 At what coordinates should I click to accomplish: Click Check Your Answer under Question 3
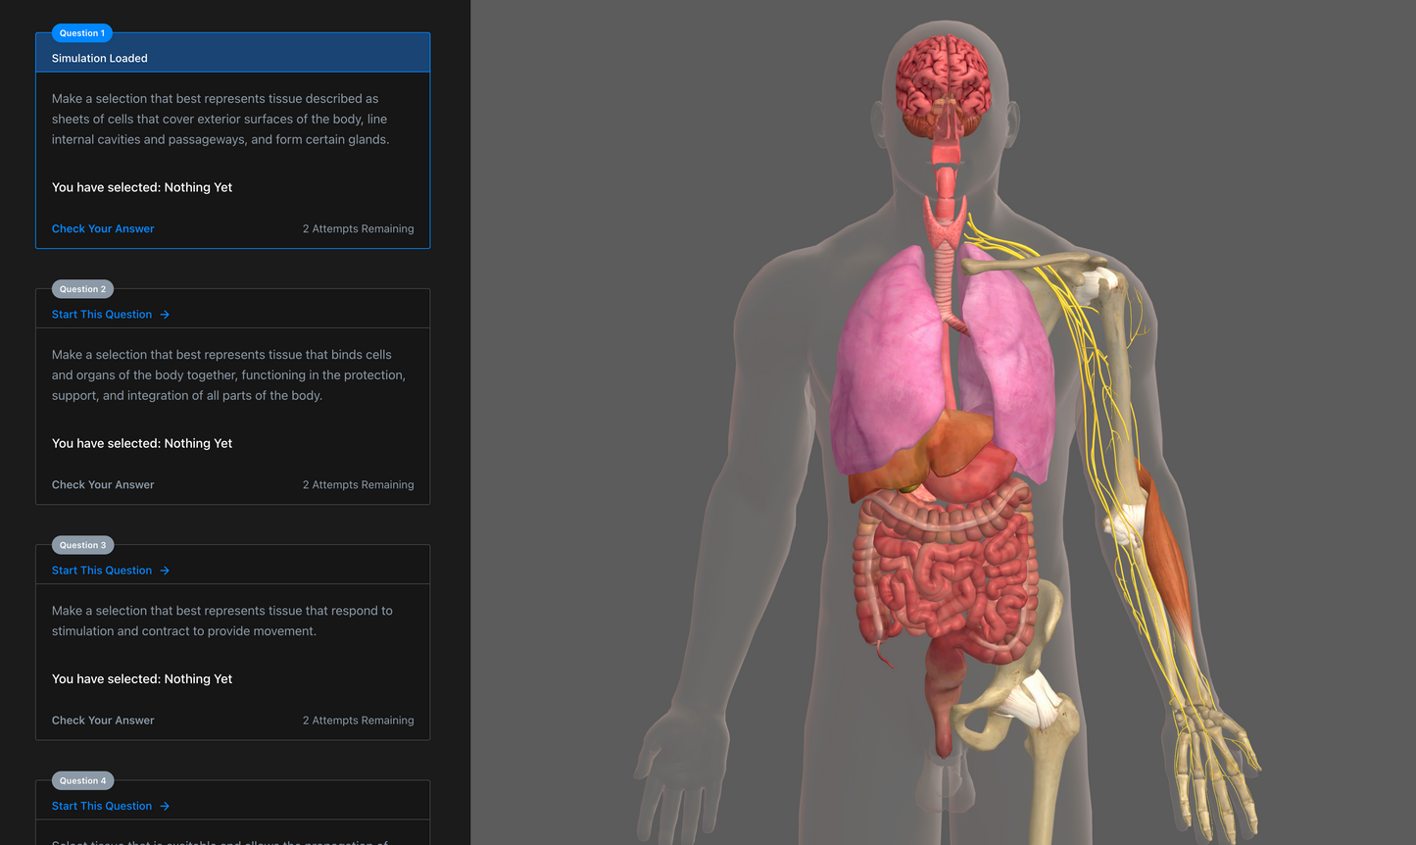[102, 720]
